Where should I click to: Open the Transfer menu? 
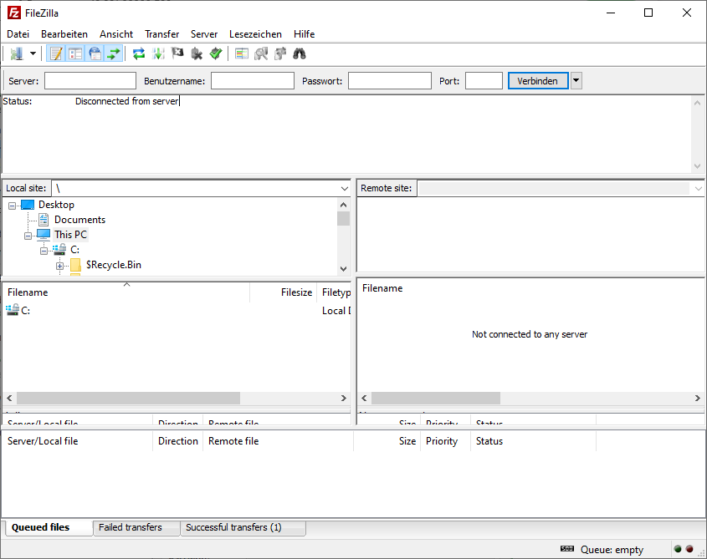(161, 34)
